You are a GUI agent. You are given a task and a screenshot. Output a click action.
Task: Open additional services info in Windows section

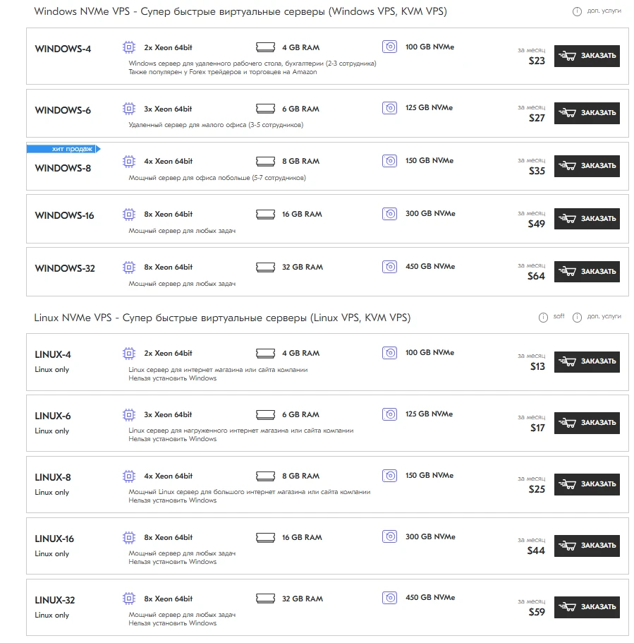pyautogui.click(x=577, y=11)
